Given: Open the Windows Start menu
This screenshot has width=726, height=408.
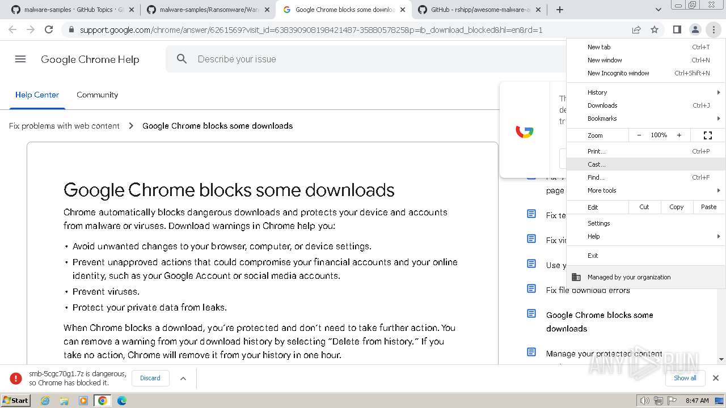Looking at the screenshot, I should tap(16, 401).
